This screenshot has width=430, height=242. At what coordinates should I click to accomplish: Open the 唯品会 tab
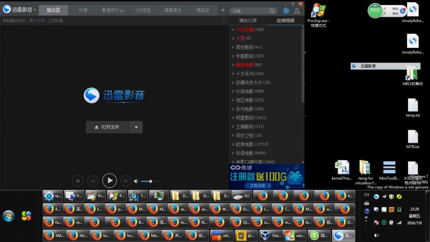[x=203, y=10]
